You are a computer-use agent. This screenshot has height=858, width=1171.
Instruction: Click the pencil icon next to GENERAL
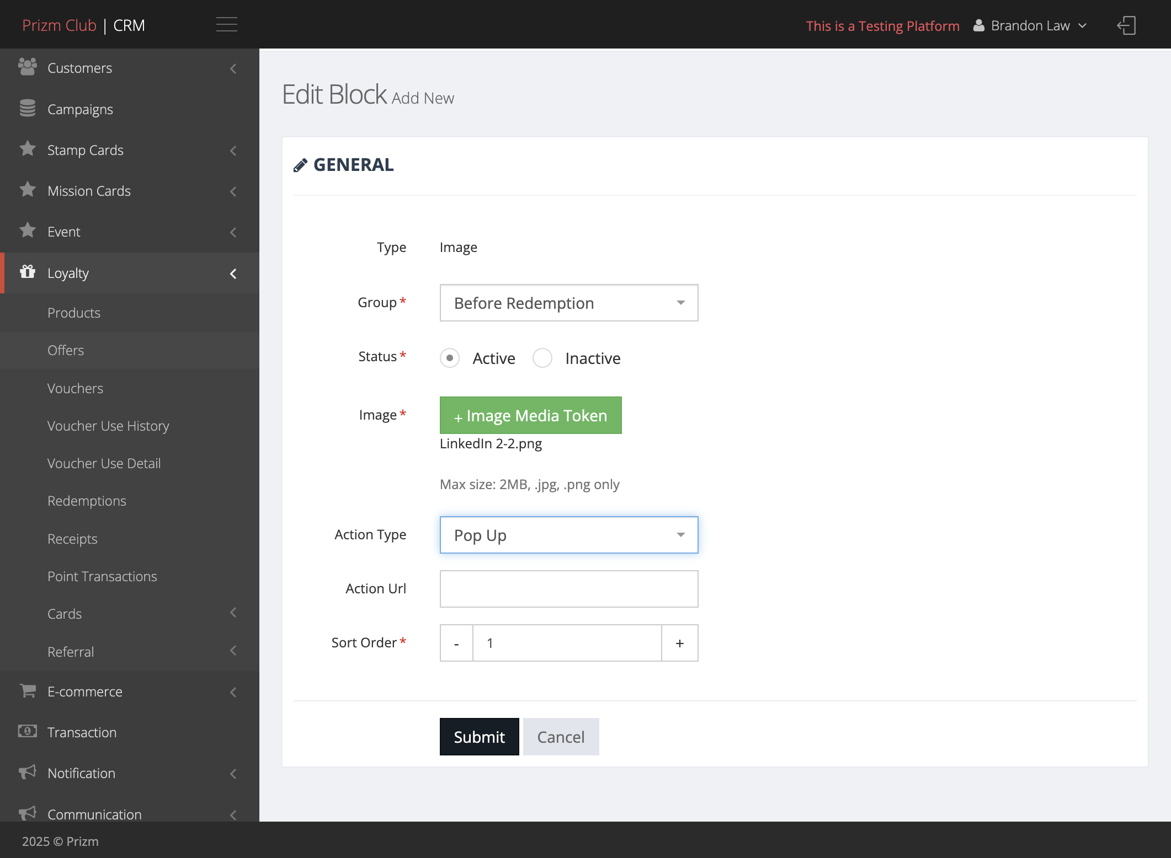pos(300,165)
